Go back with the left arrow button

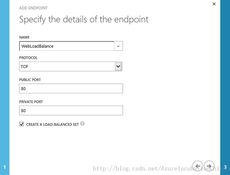point(197,166)
